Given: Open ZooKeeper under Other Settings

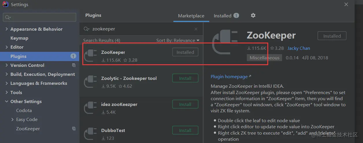Looking at the screenshot, I should (x=28, y=129).
